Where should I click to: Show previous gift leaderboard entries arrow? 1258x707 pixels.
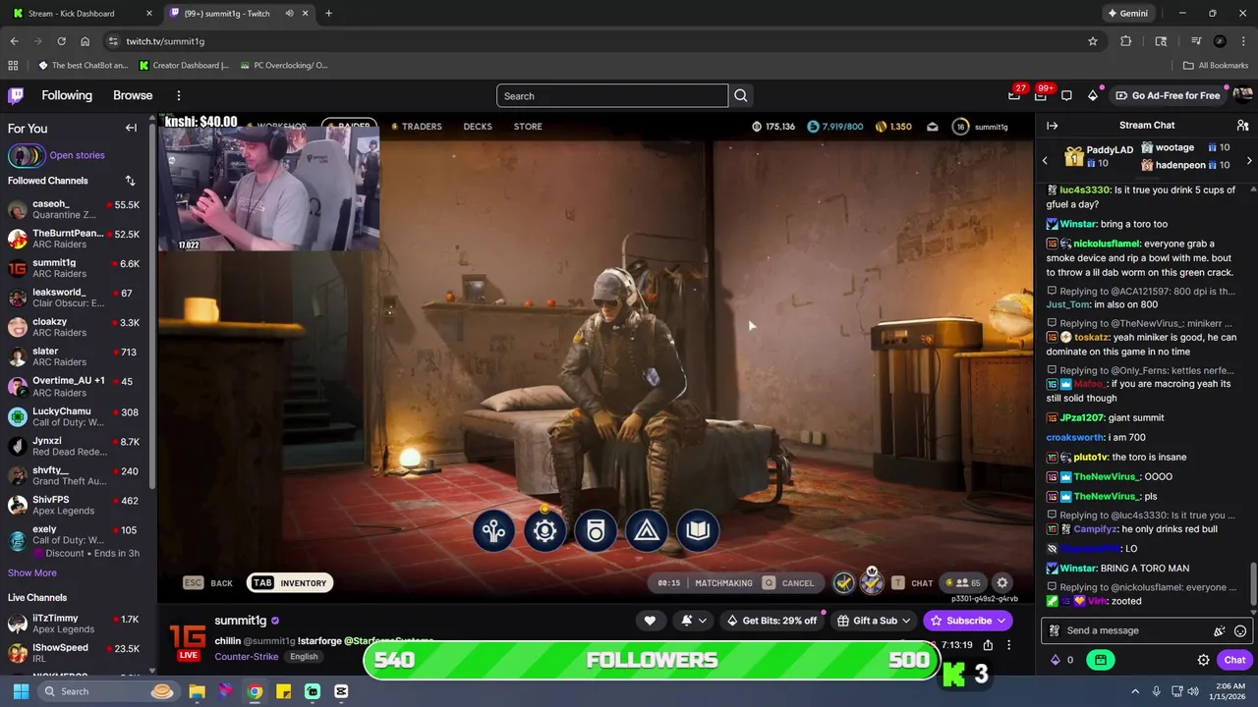pyautogui.click(x=1045, y=160)
